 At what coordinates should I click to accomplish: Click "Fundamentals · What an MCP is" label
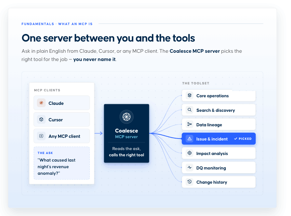click(x=57, y=24)
